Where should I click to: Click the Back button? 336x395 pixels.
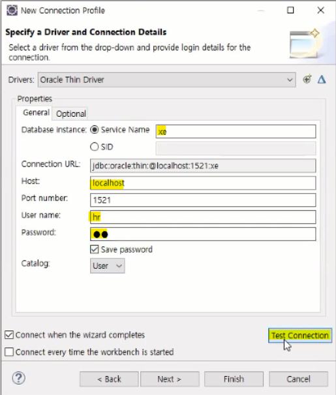(109, 379)
